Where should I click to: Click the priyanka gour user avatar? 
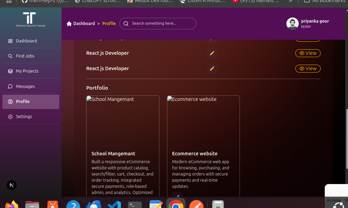292,24
